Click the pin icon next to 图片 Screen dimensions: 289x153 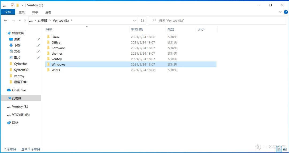[39, 58]
